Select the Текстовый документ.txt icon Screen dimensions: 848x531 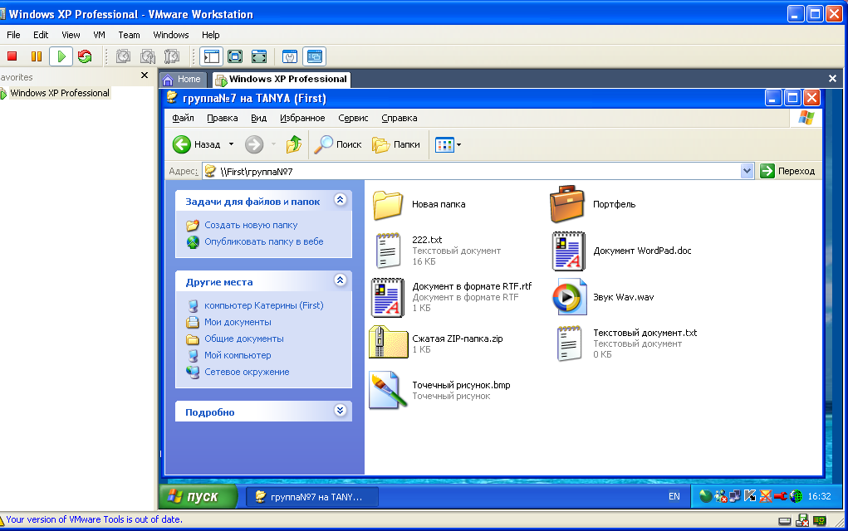(569, 343)
